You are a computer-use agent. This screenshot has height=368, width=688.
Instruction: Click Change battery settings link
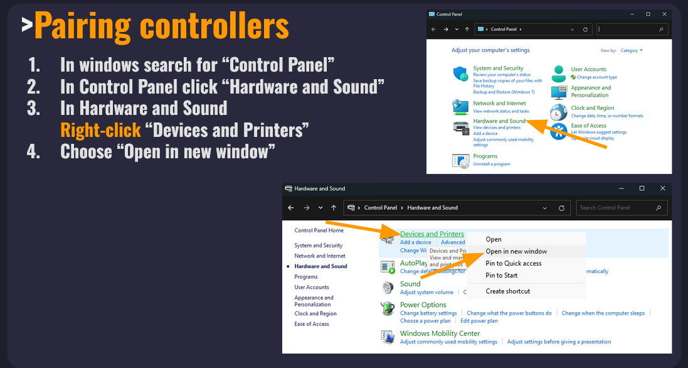(428, 313)
